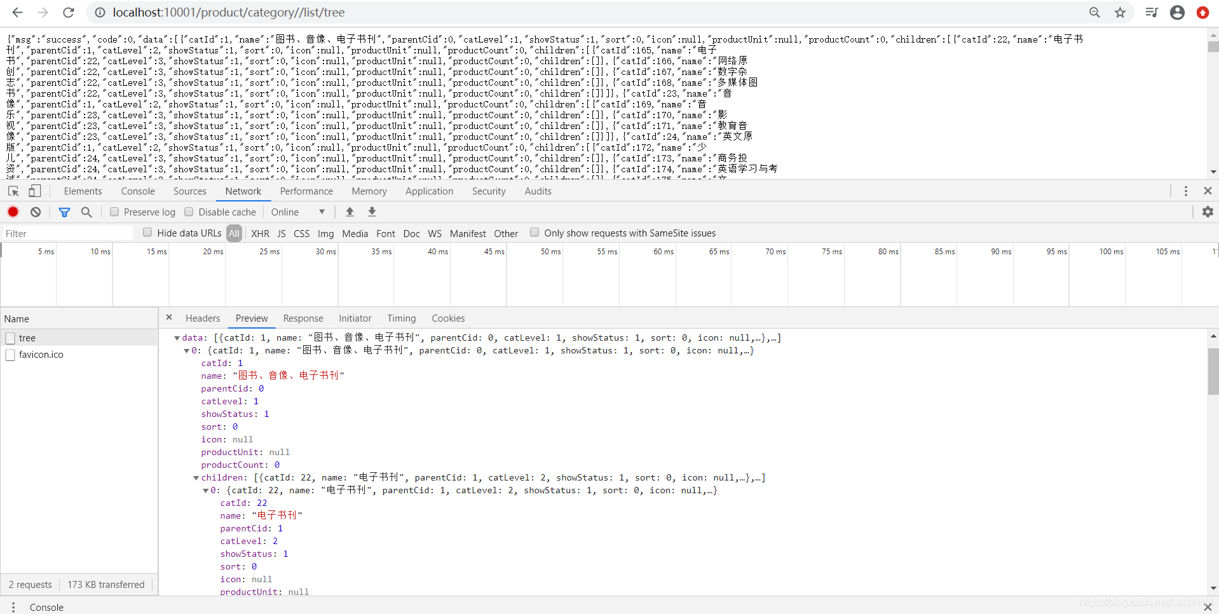This screenshot has width=1219, height=614.
Task: Close the request details pane
Action: (x=169, y=317)
